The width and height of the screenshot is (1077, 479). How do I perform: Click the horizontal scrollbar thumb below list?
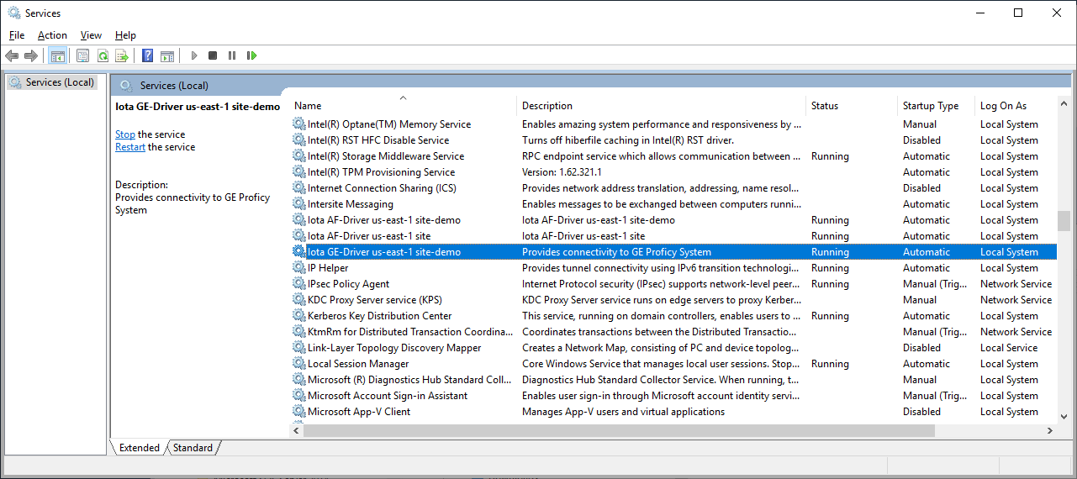(619, 430)
